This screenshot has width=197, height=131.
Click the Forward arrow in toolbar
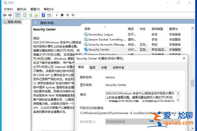pos(10,15)
